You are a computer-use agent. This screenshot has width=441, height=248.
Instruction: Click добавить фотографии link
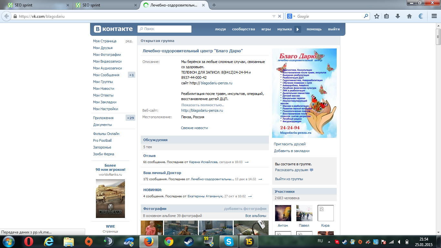click(x=245, y=209)
